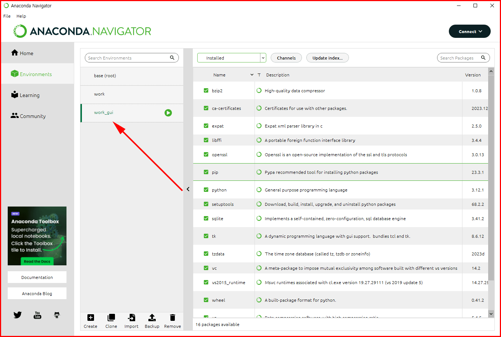Screen dimensions: 501x337
Task: Click the Remove environment trash icon
Action: coord(173,318)
